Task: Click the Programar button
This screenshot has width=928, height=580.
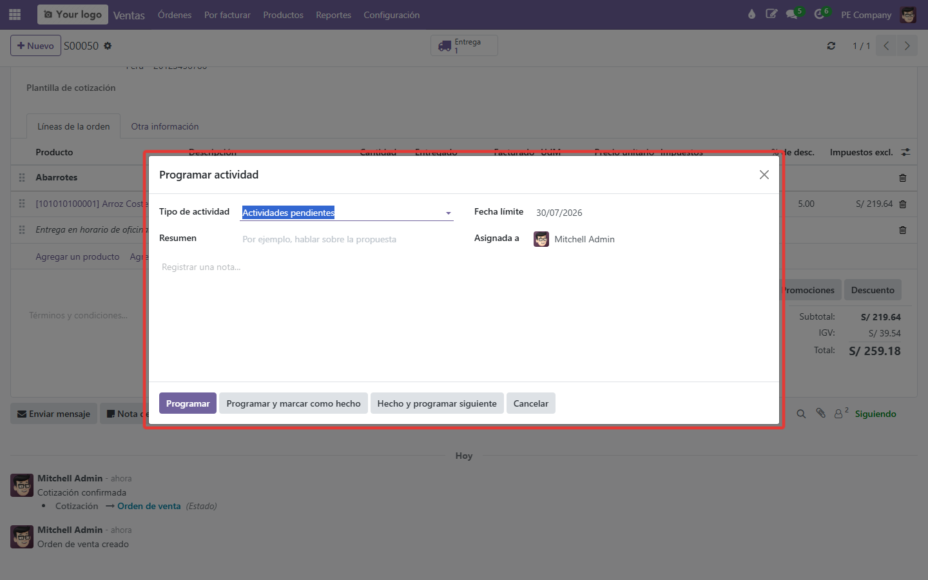Action: tap(188, 403)
